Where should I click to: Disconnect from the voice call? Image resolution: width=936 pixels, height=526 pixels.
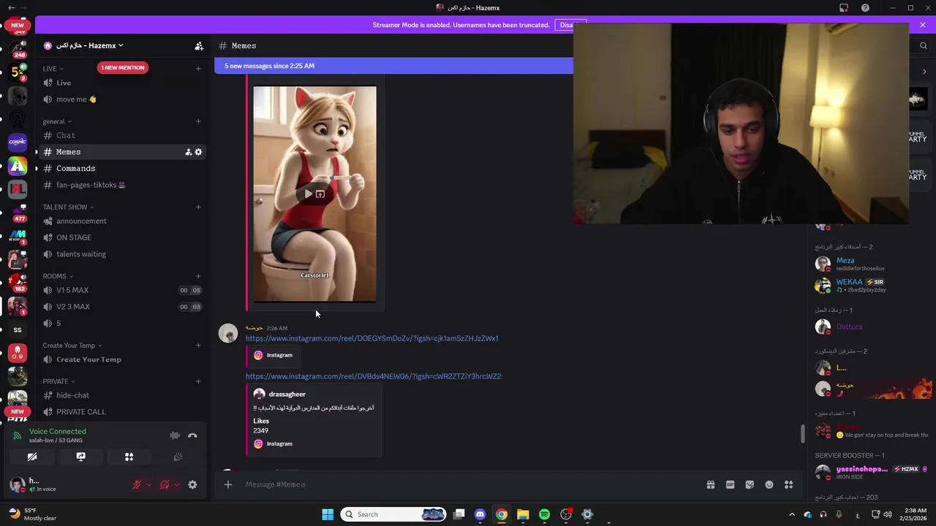pos(192,435)
